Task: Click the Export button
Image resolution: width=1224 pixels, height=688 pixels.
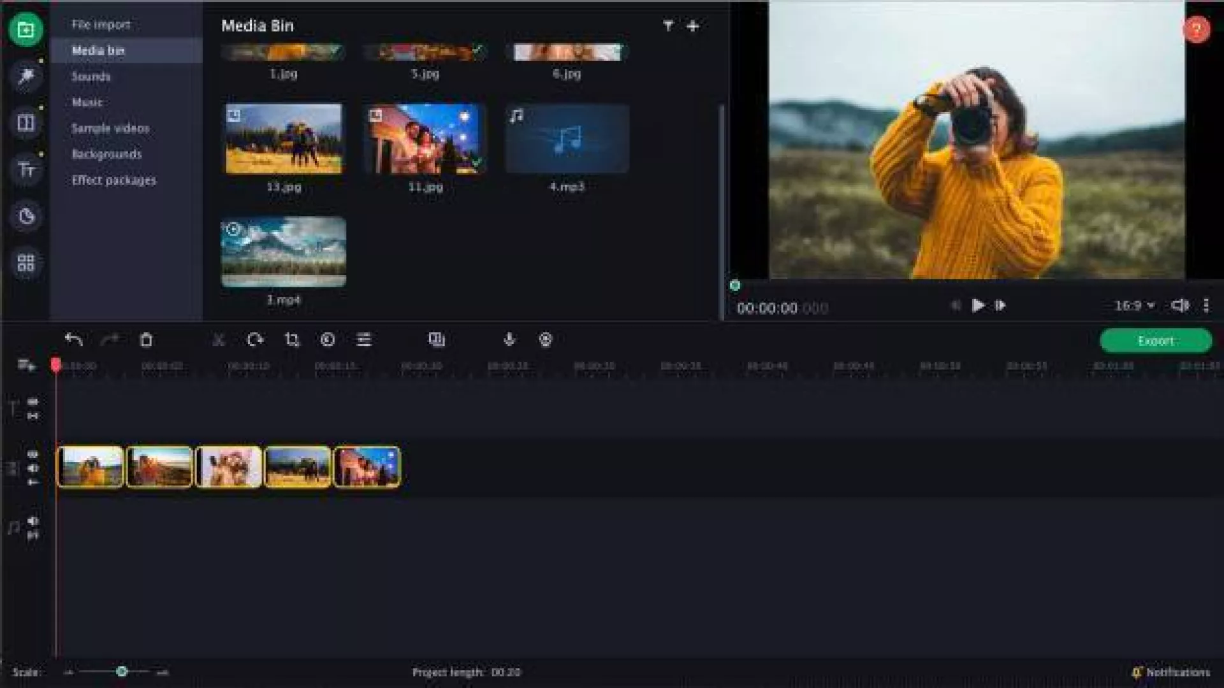Action: 1155,341
